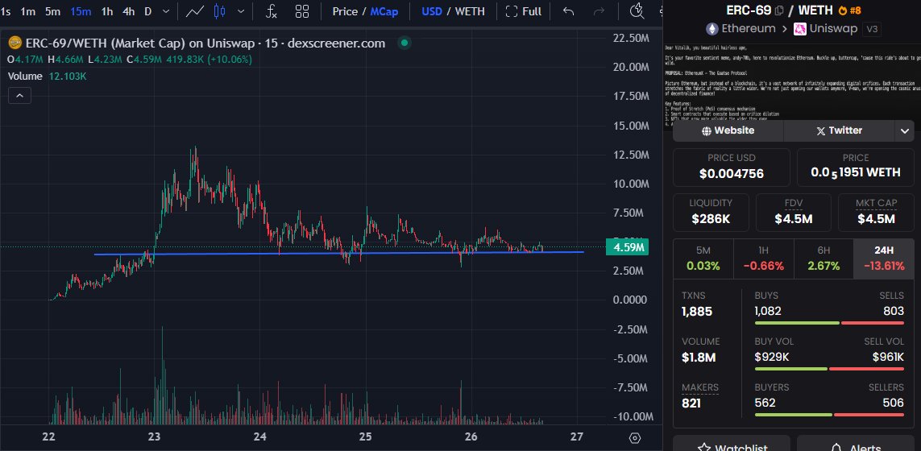
Task: Switch chart to 1h interval
Action: tap(107, 11)
